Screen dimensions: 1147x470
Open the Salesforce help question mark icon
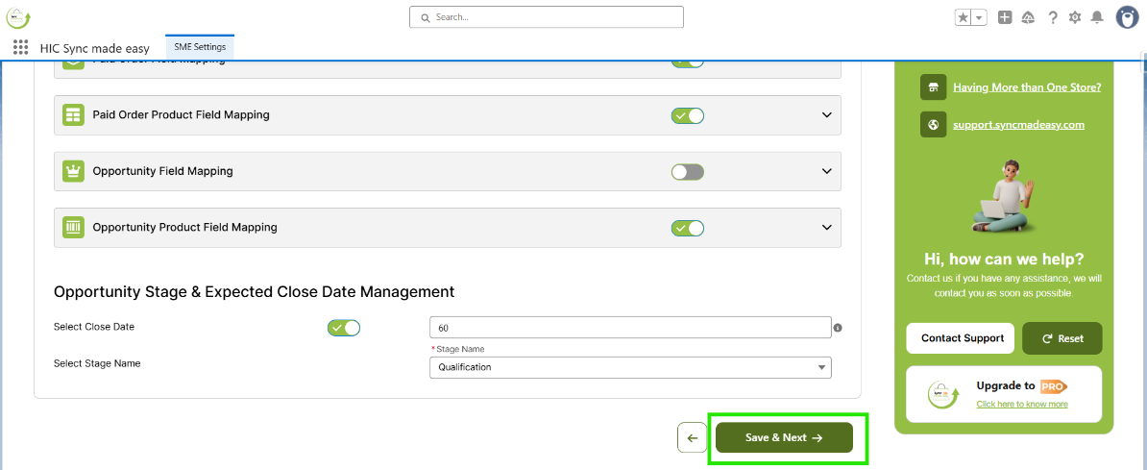(1053, 17)
